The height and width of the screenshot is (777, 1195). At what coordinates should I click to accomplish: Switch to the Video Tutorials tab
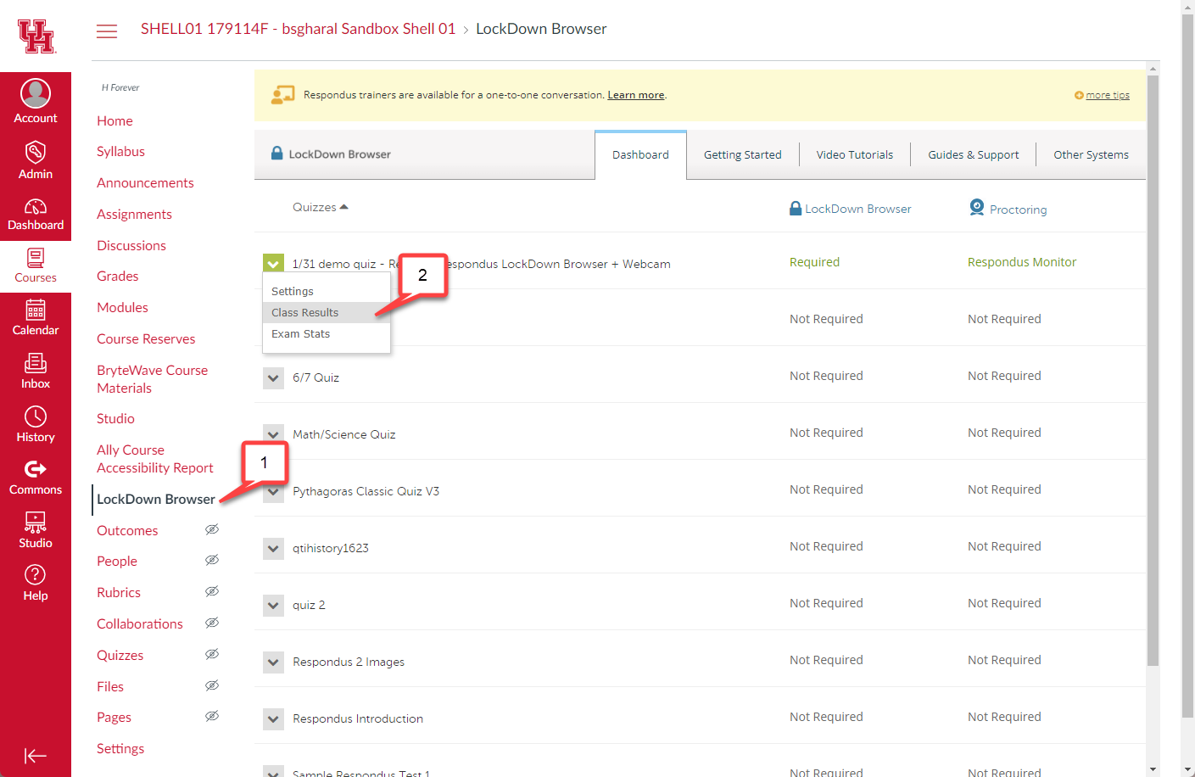tap(855, 154)
